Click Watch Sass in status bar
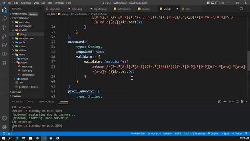250x141 pixels. point(138,134)
